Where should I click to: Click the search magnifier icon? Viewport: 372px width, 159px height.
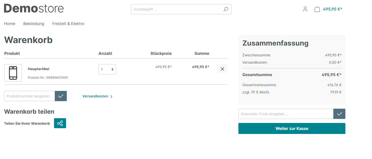click(x=226, y=9)
